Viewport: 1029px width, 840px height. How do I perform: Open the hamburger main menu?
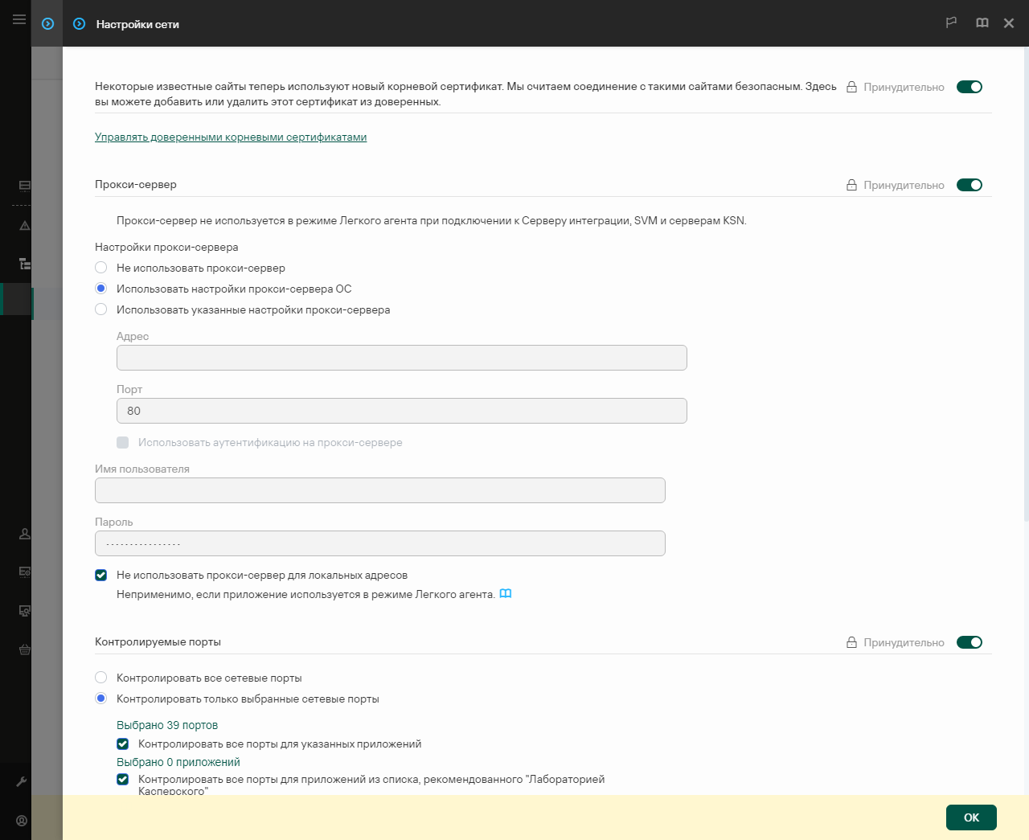[x=19, y=19]
